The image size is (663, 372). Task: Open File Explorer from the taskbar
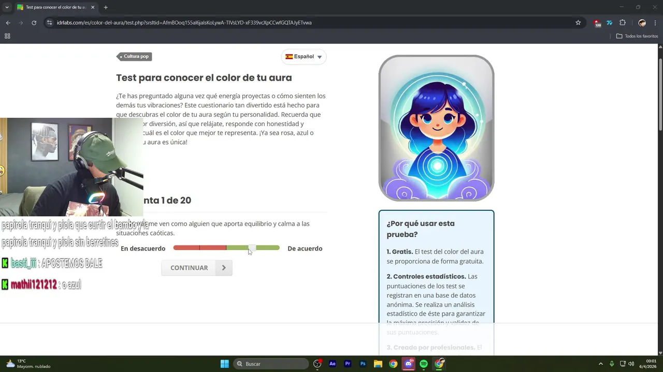(x=378, y=364)
